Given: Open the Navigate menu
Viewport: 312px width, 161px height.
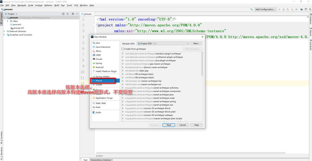Looking at the screenshot, I should click(22, 5).
